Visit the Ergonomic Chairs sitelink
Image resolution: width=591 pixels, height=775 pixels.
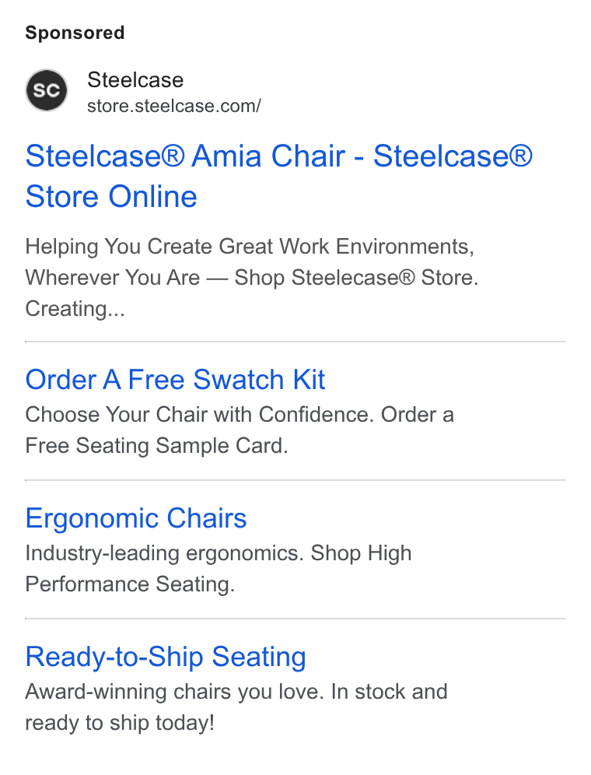pos(136,518)
